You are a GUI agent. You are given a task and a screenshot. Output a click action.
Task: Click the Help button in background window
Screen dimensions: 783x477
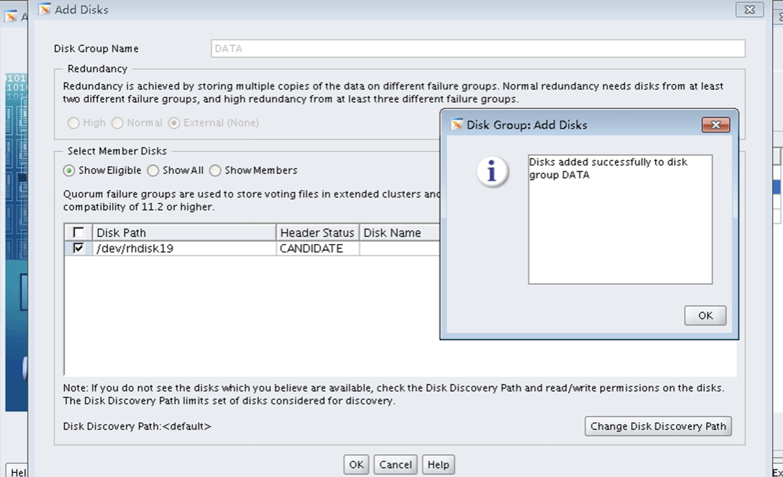click(17, 471)
